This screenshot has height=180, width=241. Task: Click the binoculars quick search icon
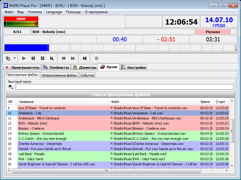[x=11, y=87]
